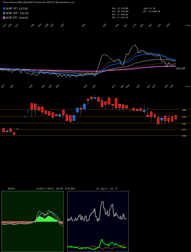
Task: Click the blue DOW ST legend swatch
Action: tap(4, 8)
